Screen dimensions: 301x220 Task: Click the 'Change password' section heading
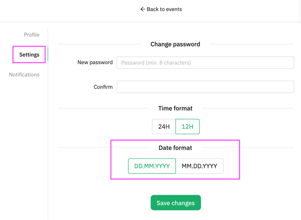coord(175,44)
